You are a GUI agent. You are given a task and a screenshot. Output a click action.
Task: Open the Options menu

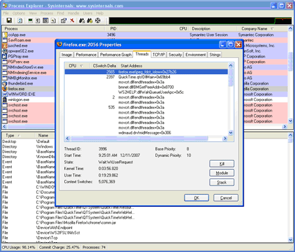tap(18, 13)
